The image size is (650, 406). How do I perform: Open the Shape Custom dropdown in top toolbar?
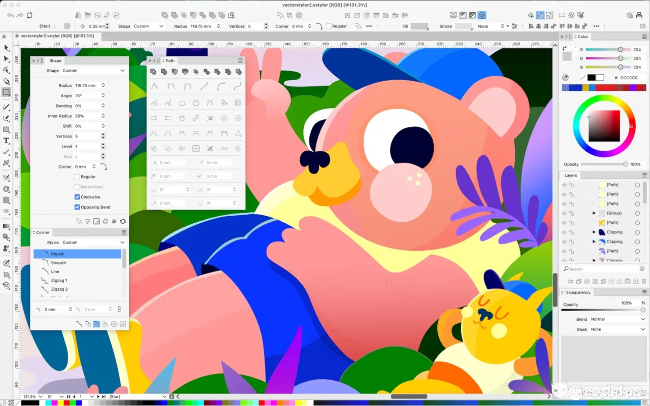click(149, 26)
